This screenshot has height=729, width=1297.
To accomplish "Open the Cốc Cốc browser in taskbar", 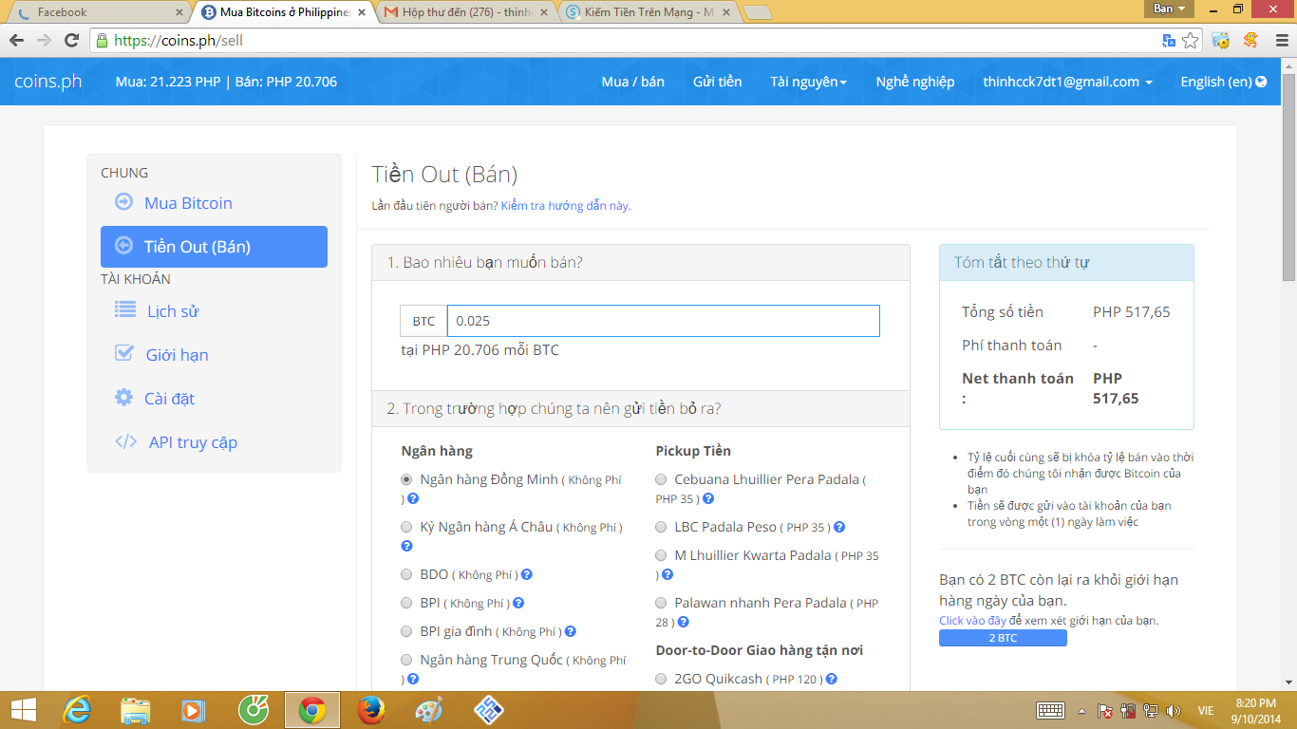I will [x=253, y=709].
